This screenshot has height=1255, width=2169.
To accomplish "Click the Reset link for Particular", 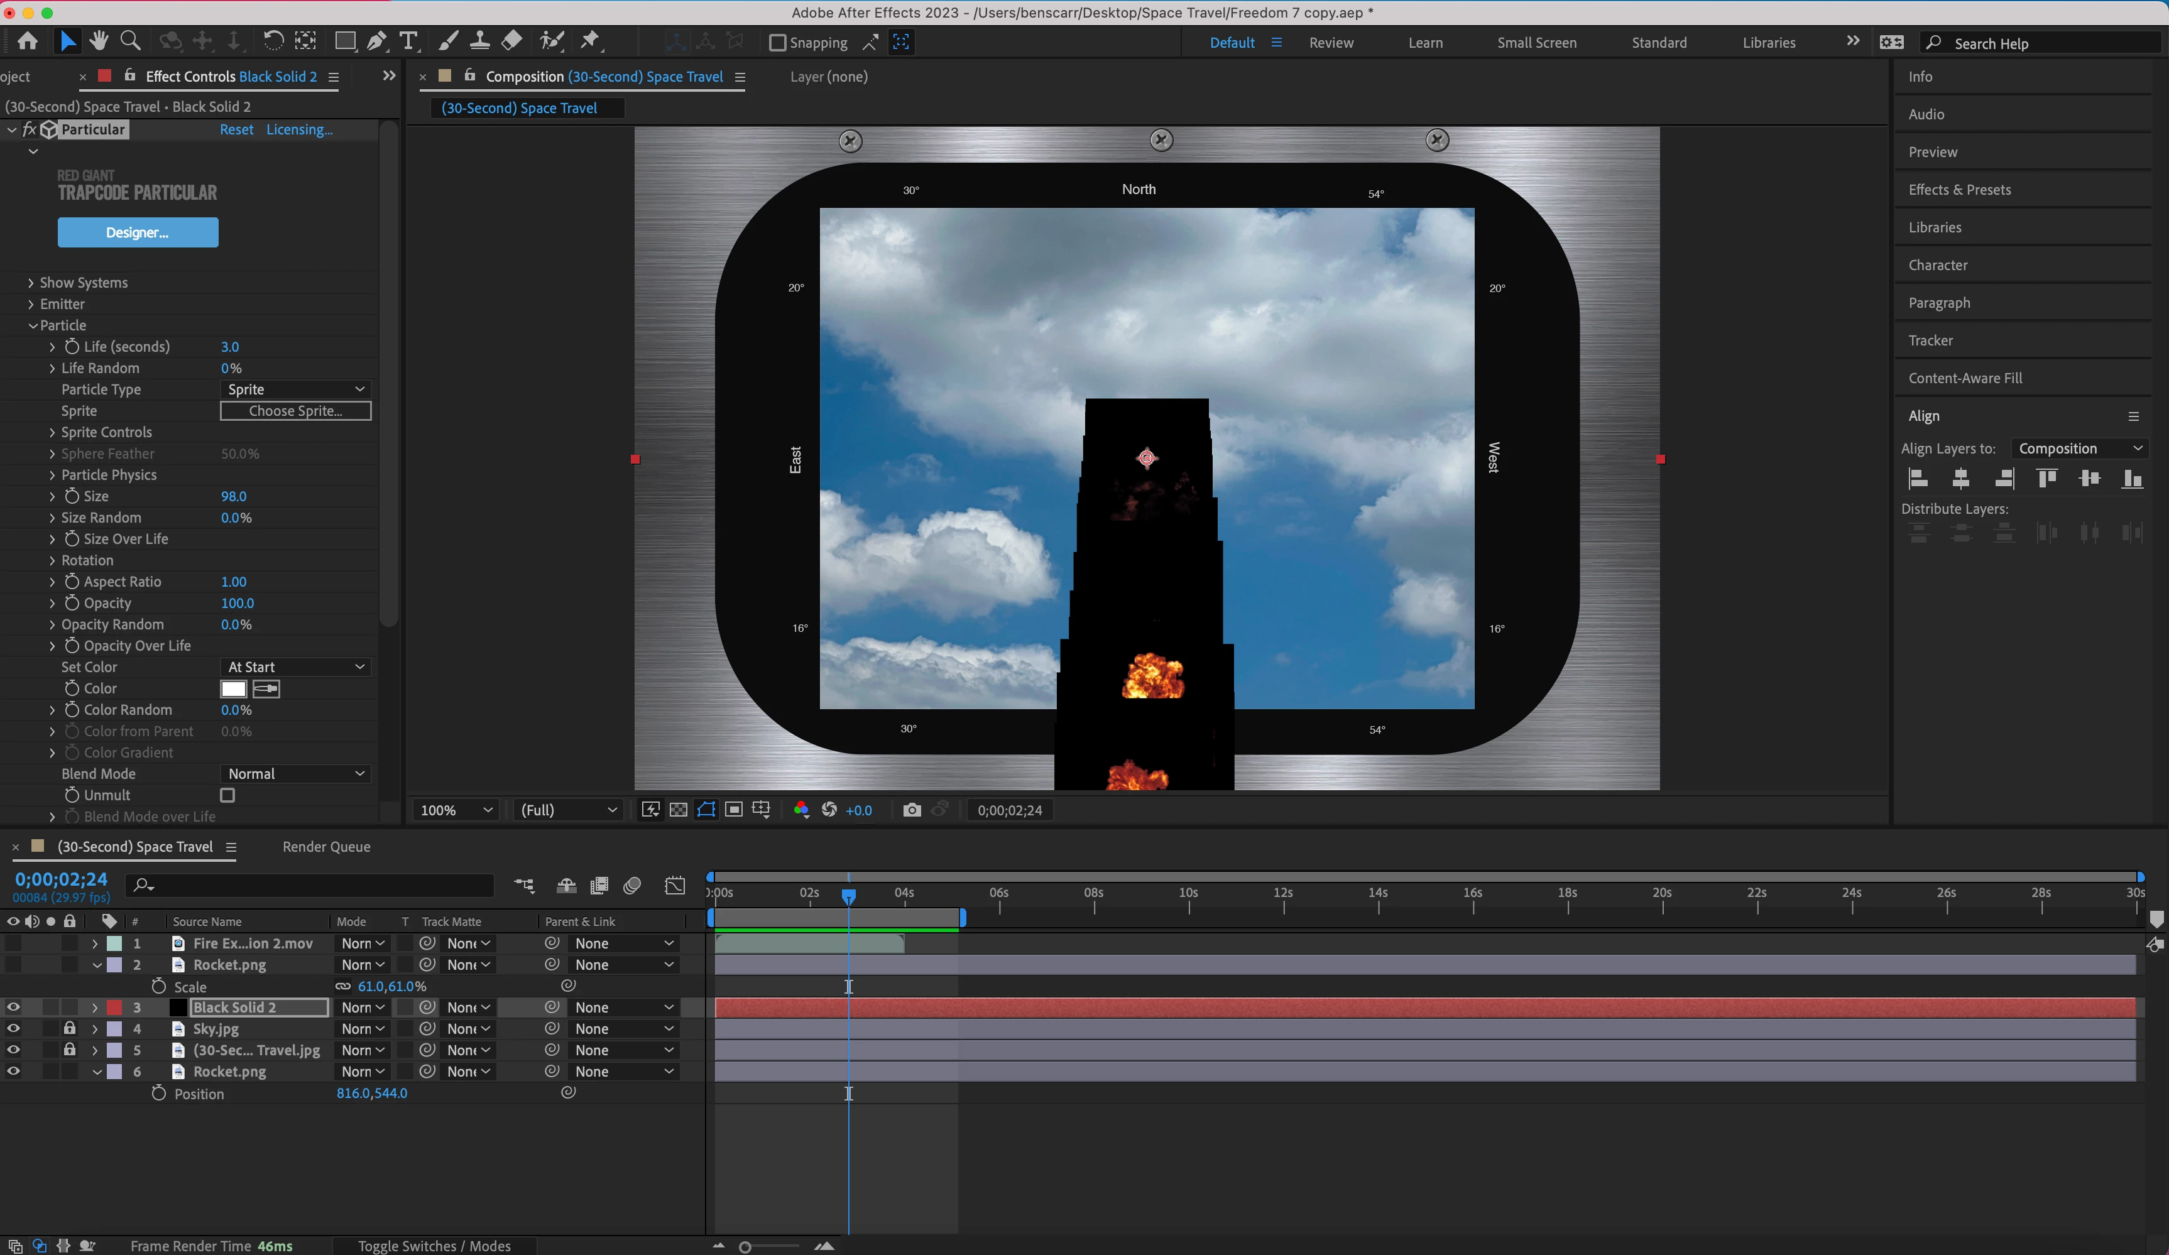I will click(x=236, y=129).
